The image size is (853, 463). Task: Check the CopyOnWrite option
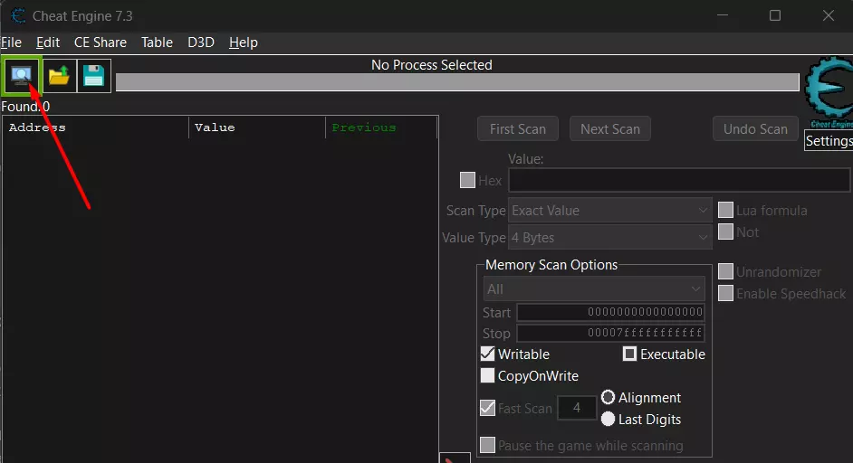[487, 375]
